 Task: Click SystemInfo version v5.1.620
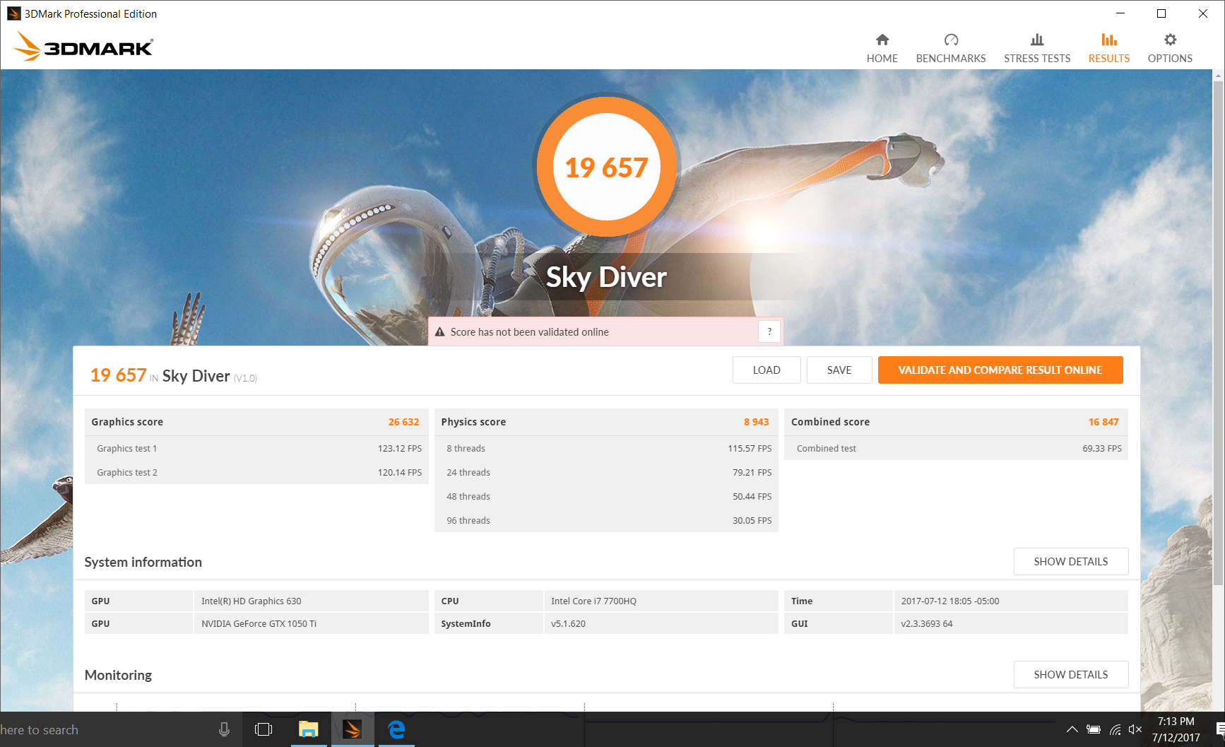coord(568,623)
